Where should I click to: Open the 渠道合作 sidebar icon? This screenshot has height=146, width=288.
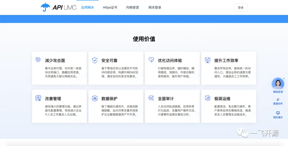[278, 99]
